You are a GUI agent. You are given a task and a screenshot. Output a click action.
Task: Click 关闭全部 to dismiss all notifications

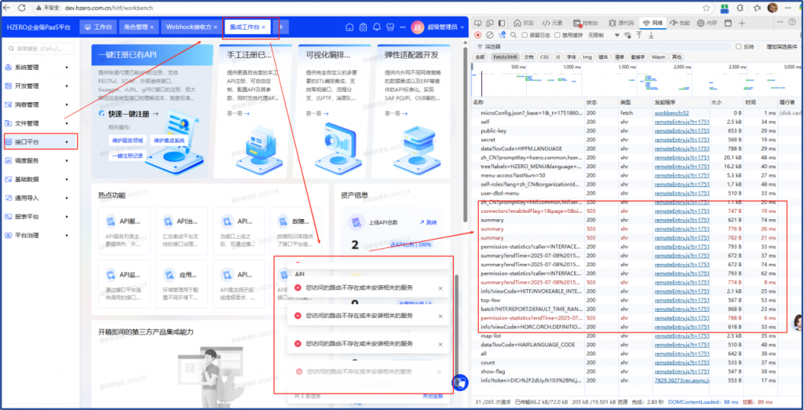tap(430, 395)
